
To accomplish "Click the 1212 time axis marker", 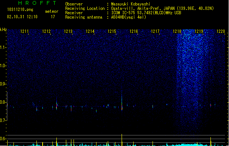I will 46,31.
